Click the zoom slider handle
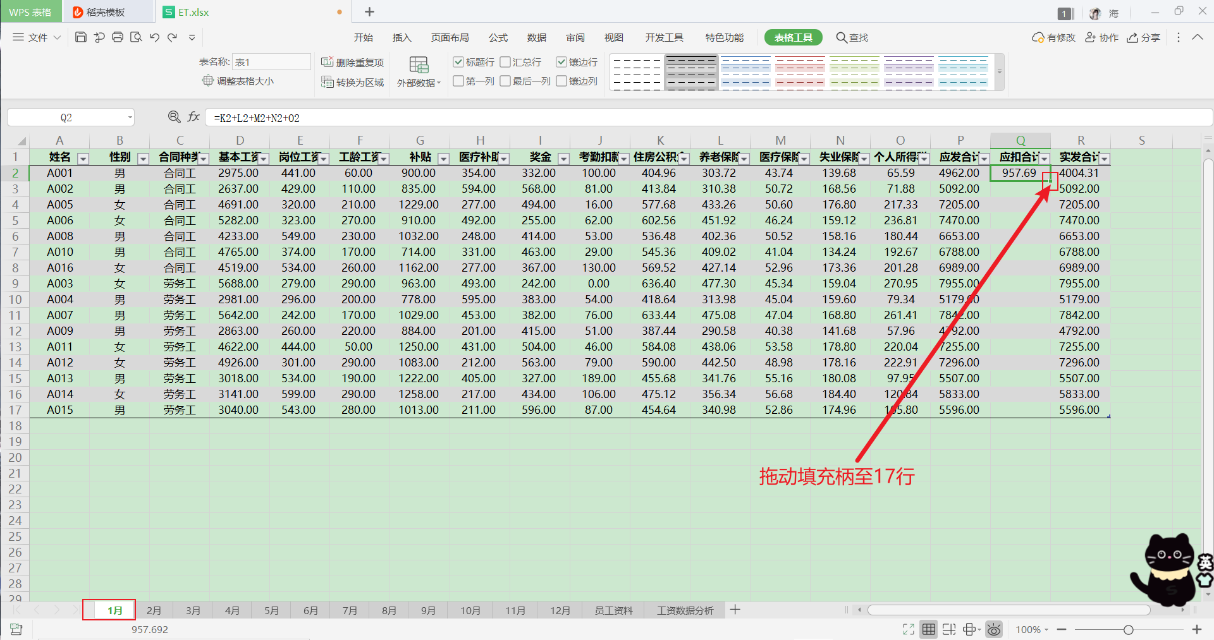Screen dimensions: 1214x640 1128,629
